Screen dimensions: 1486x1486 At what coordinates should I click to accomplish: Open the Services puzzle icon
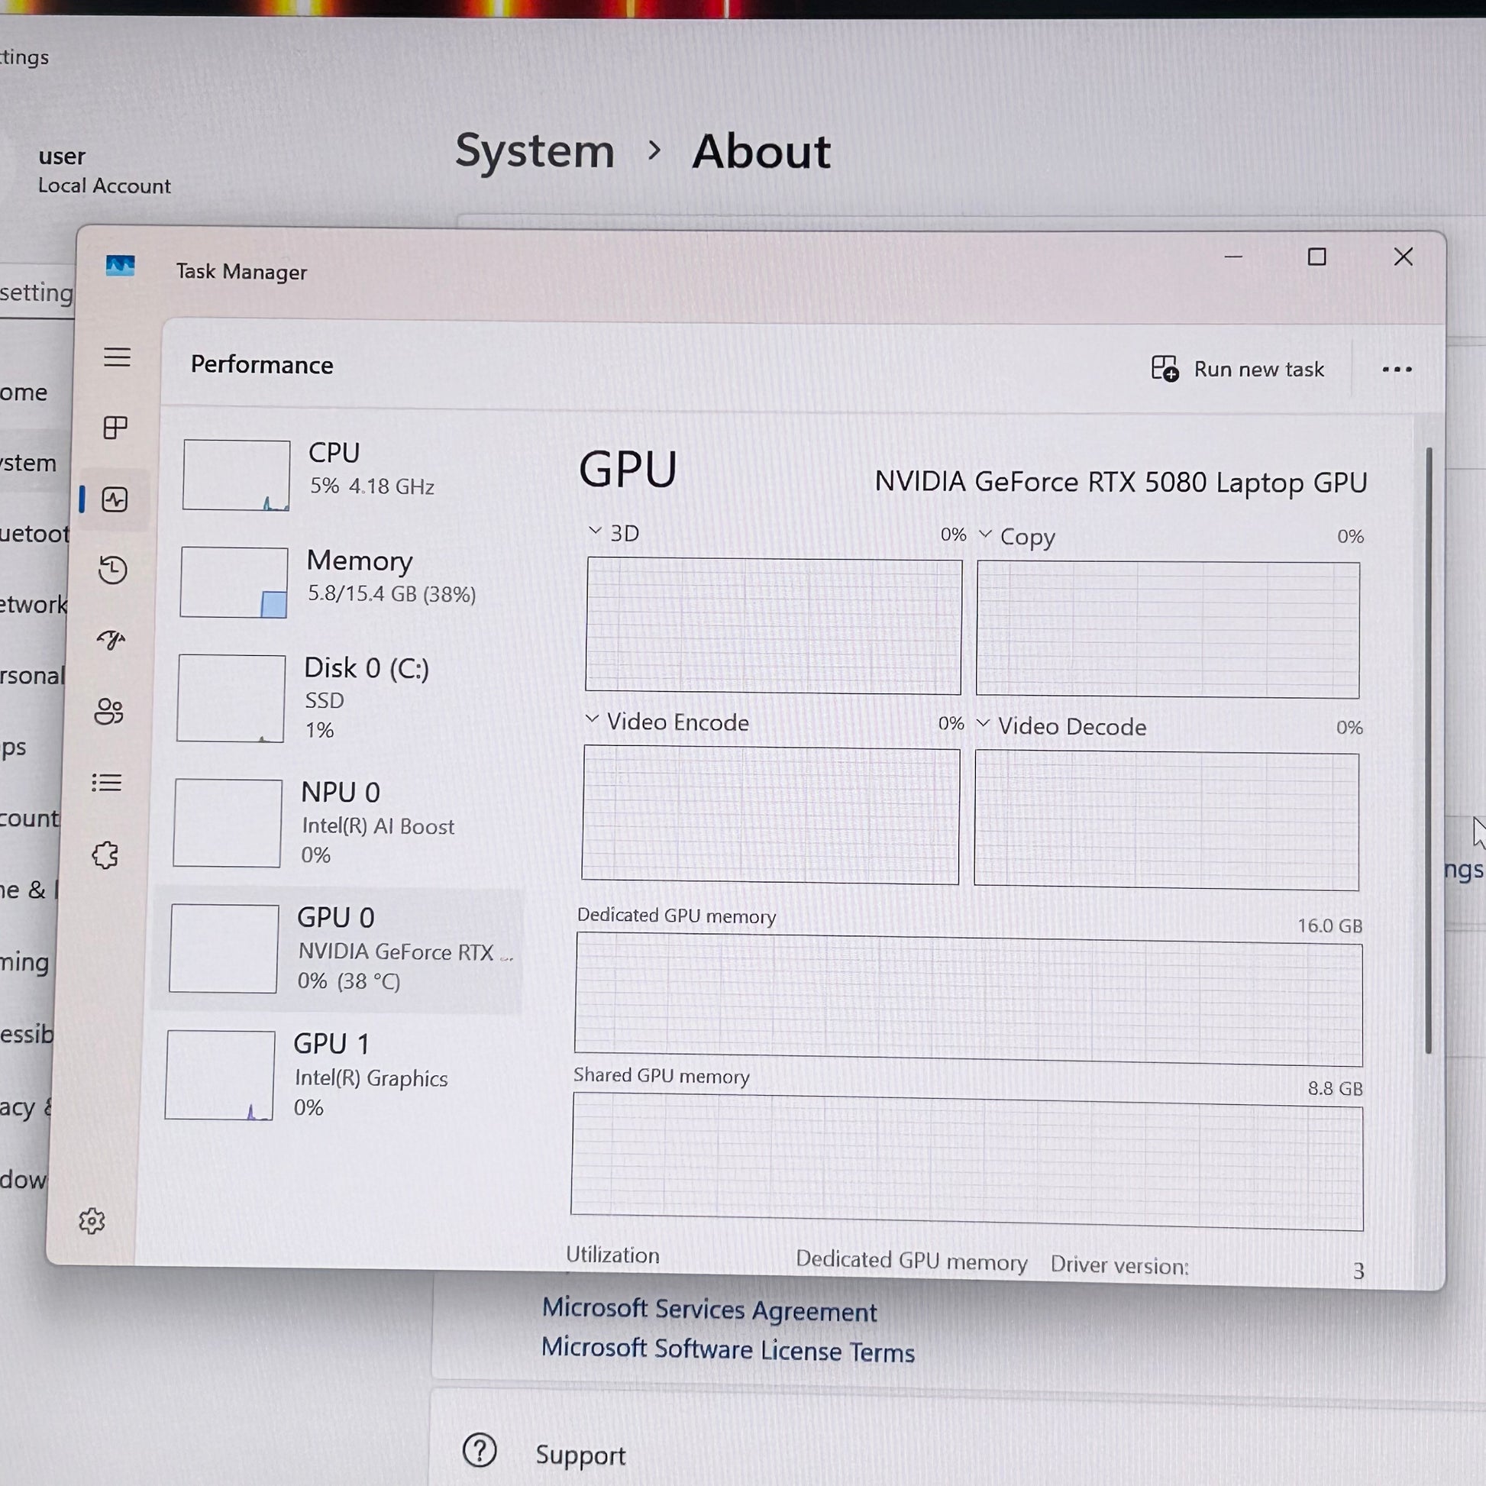click(x=105, y=854)
